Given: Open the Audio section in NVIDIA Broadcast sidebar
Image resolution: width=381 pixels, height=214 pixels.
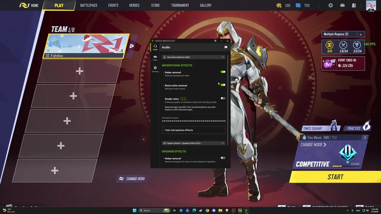Looking at the screenshot, I should coord(155,47).
